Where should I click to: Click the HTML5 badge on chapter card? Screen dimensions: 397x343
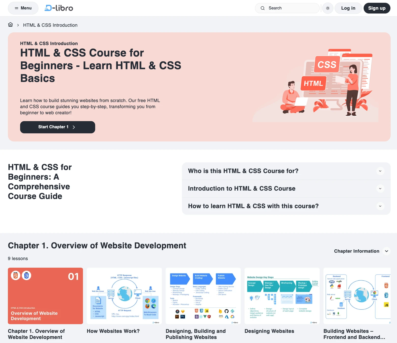coord(16,276)
